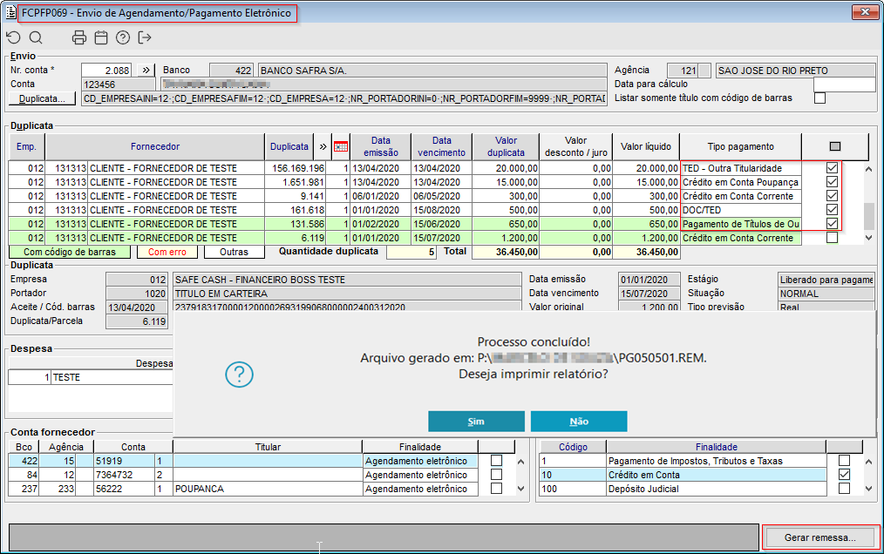Click Valor duplicata column header
The image size is (884, 554).
(x=506, y=146)
